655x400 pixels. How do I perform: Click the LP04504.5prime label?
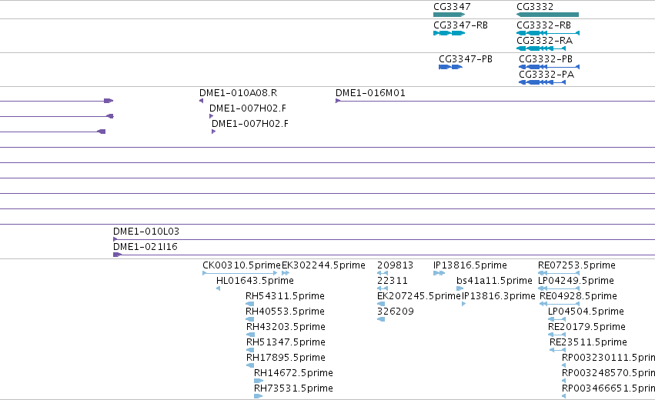[586, 312]
